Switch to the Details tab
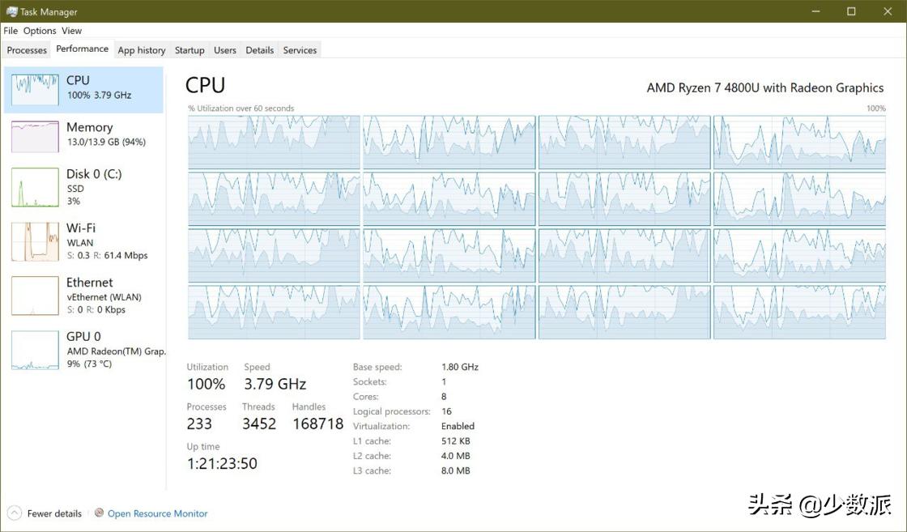 click(x=260, y=50)
